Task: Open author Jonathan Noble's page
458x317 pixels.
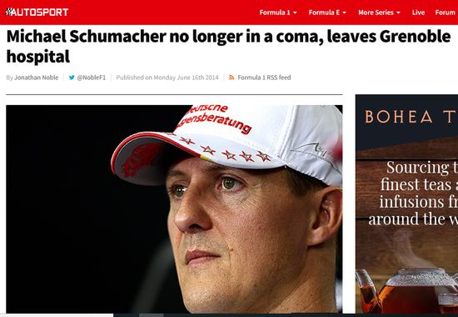Action: coord(36,78)
